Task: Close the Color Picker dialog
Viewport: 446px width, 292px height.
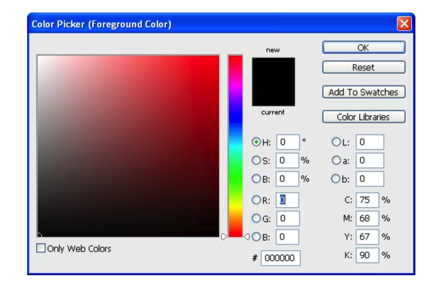Action: tap(403, 24)
